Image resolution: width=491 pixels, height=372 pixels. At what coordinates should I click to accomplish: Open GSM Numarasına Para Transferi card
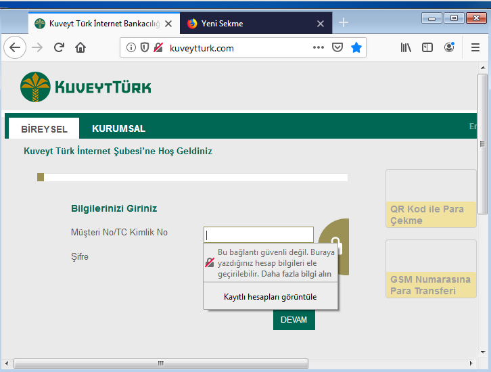[431, 269]
